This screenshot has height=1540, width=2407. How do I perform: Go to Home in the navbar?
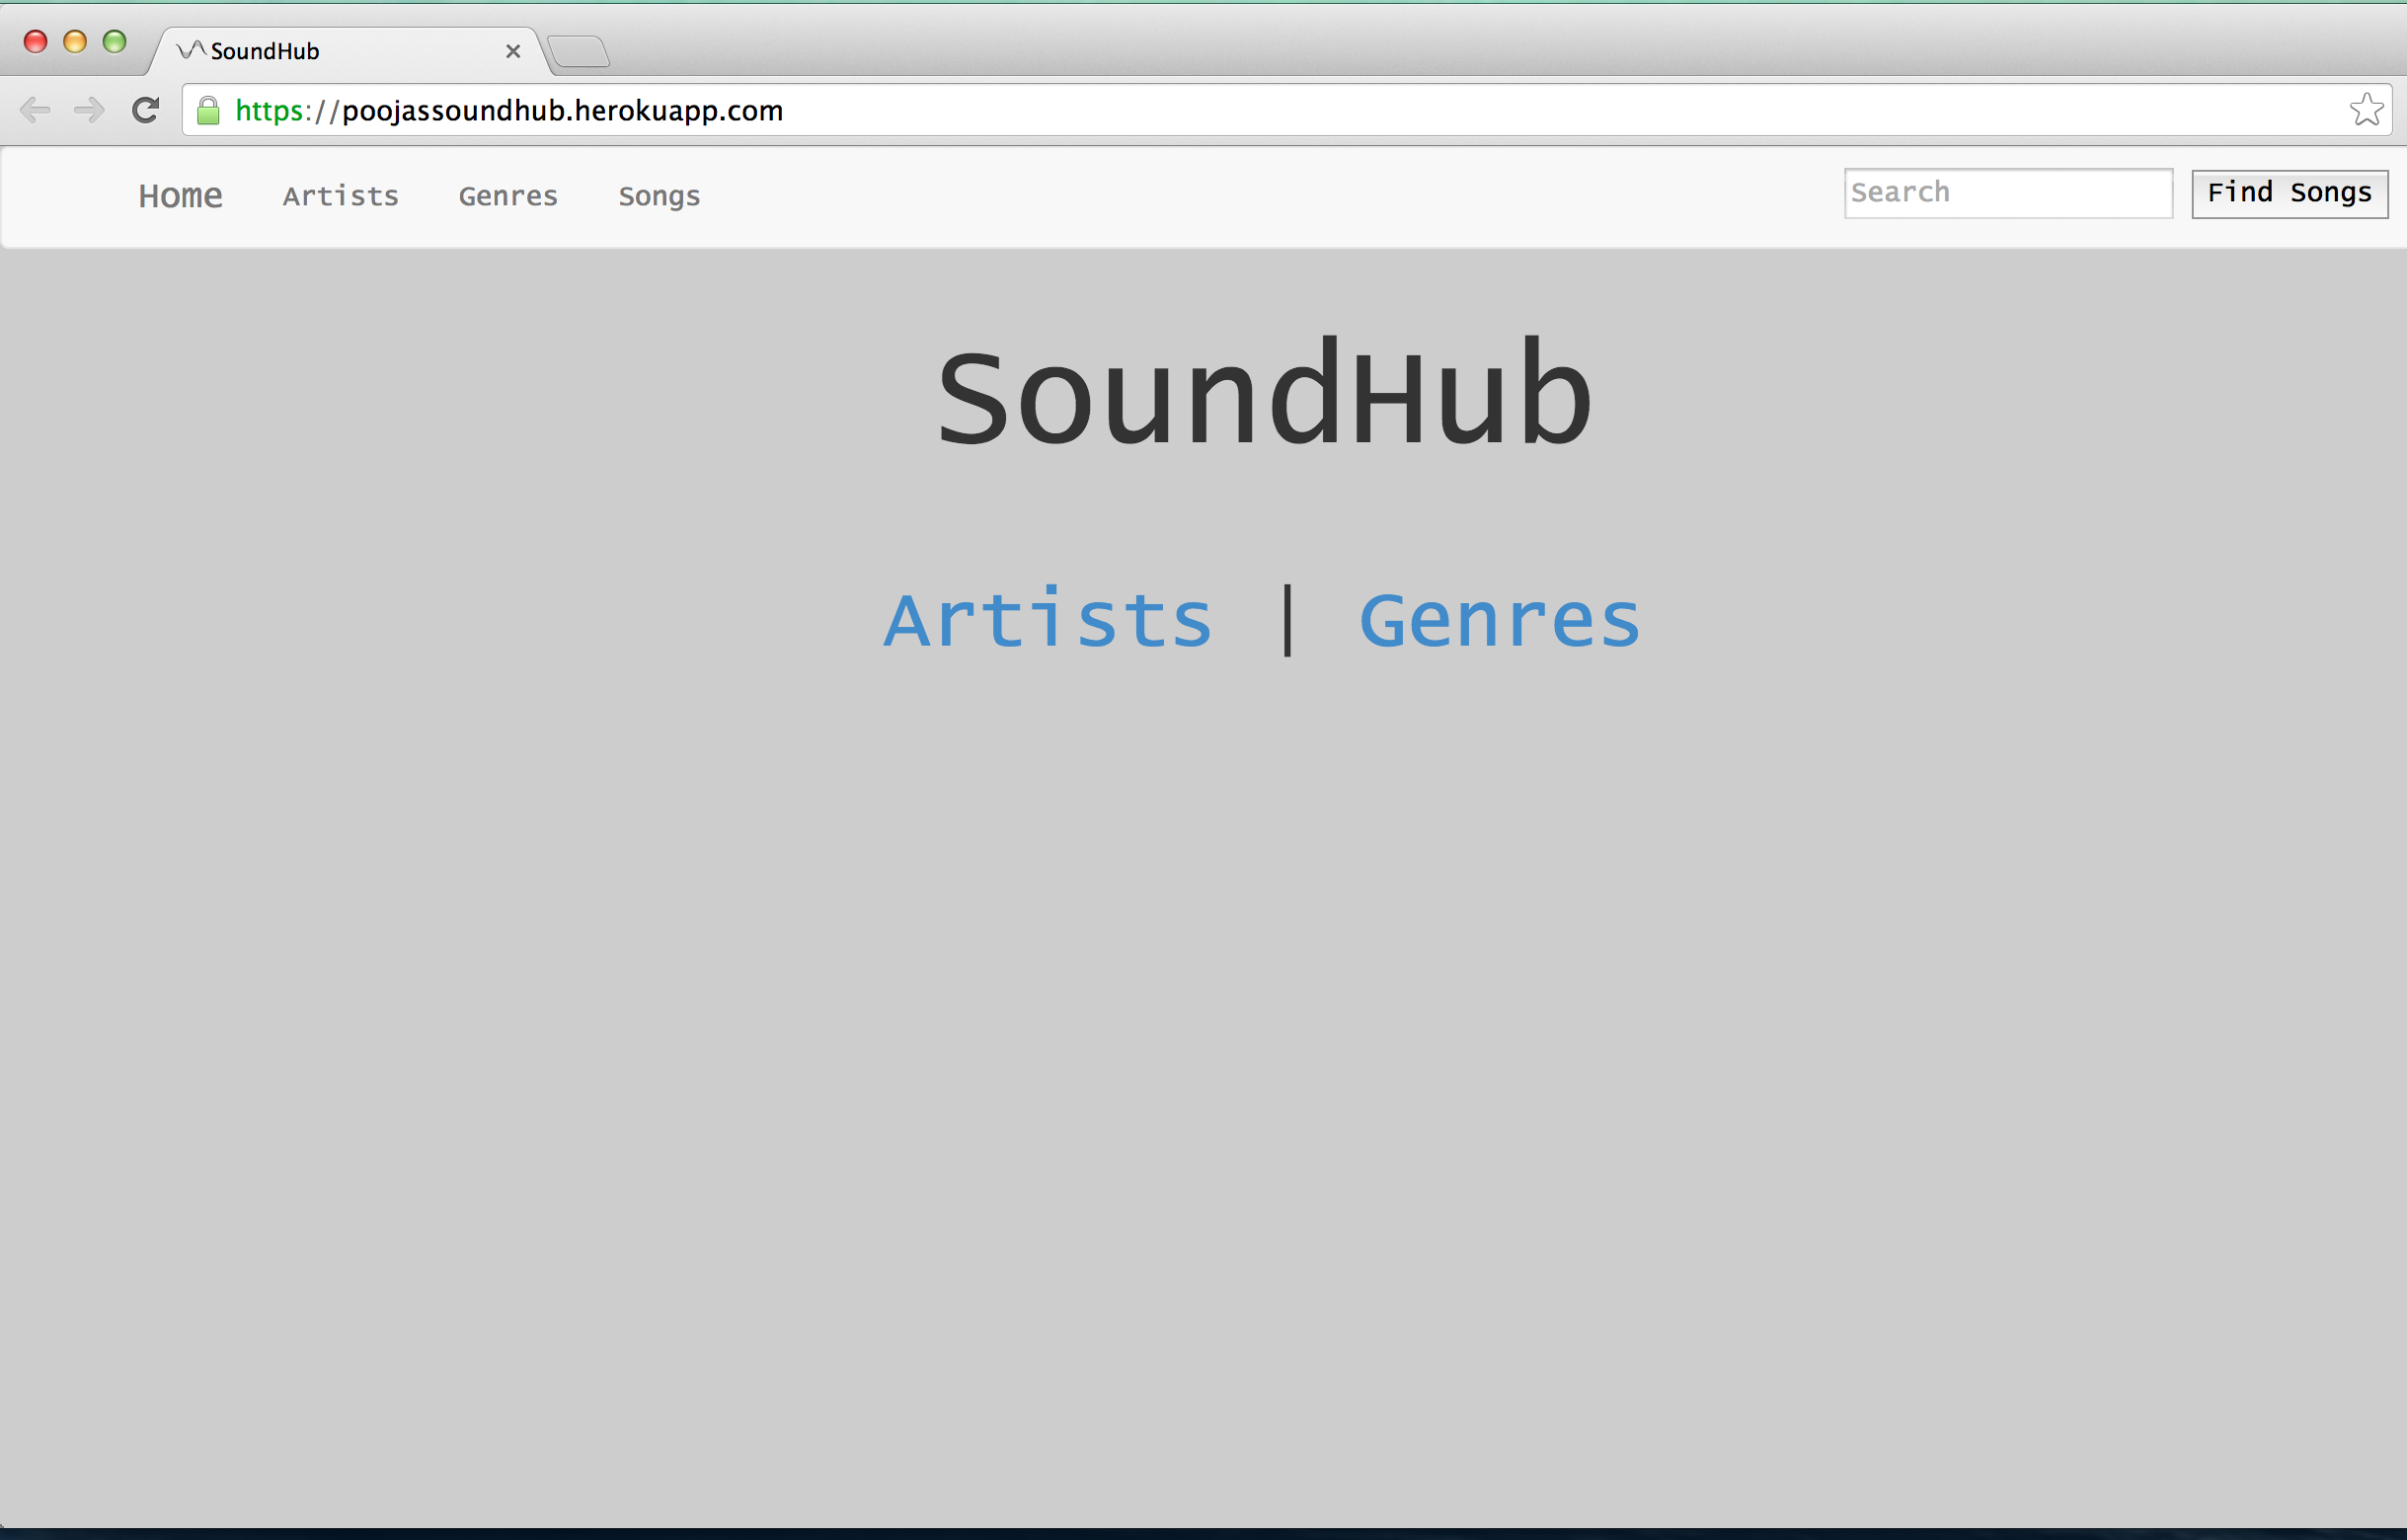tap(180, 196)
